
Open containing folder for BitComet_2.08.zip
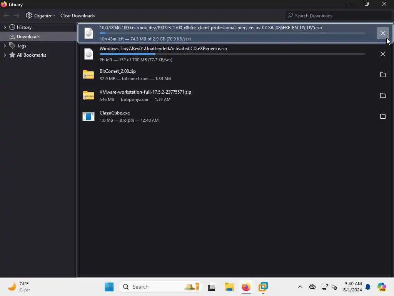click(x=383, y=75)
